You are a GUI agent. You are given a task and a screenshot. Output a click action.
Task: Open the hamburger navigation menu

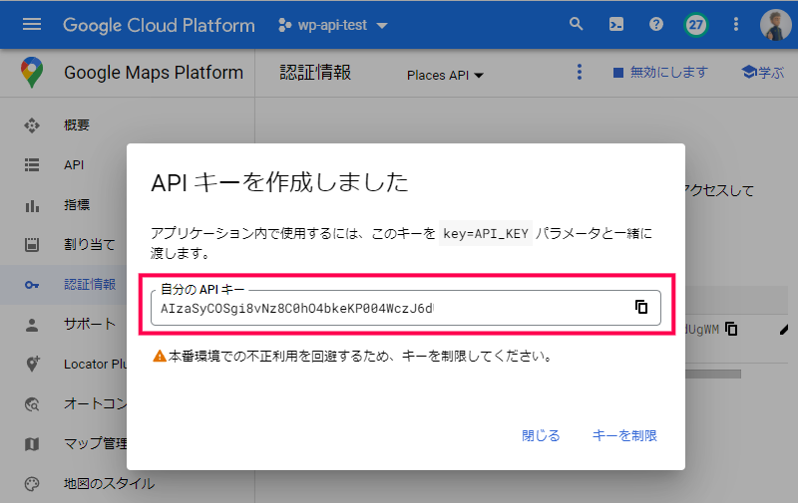(32, 24)
